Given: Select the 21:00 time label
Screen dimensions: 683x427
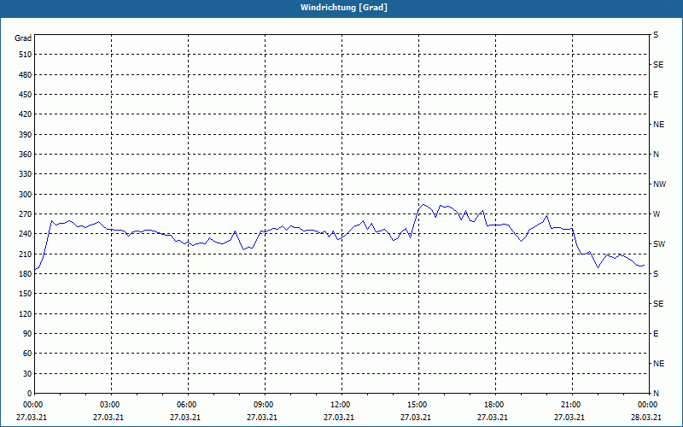Looking at the screenshot, I should [570, 405].
